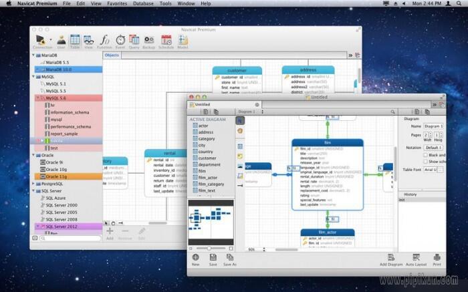The image size is (468, 292).
Task: Open the Diagram 1 selector dropdown
Action: [251, 112]
